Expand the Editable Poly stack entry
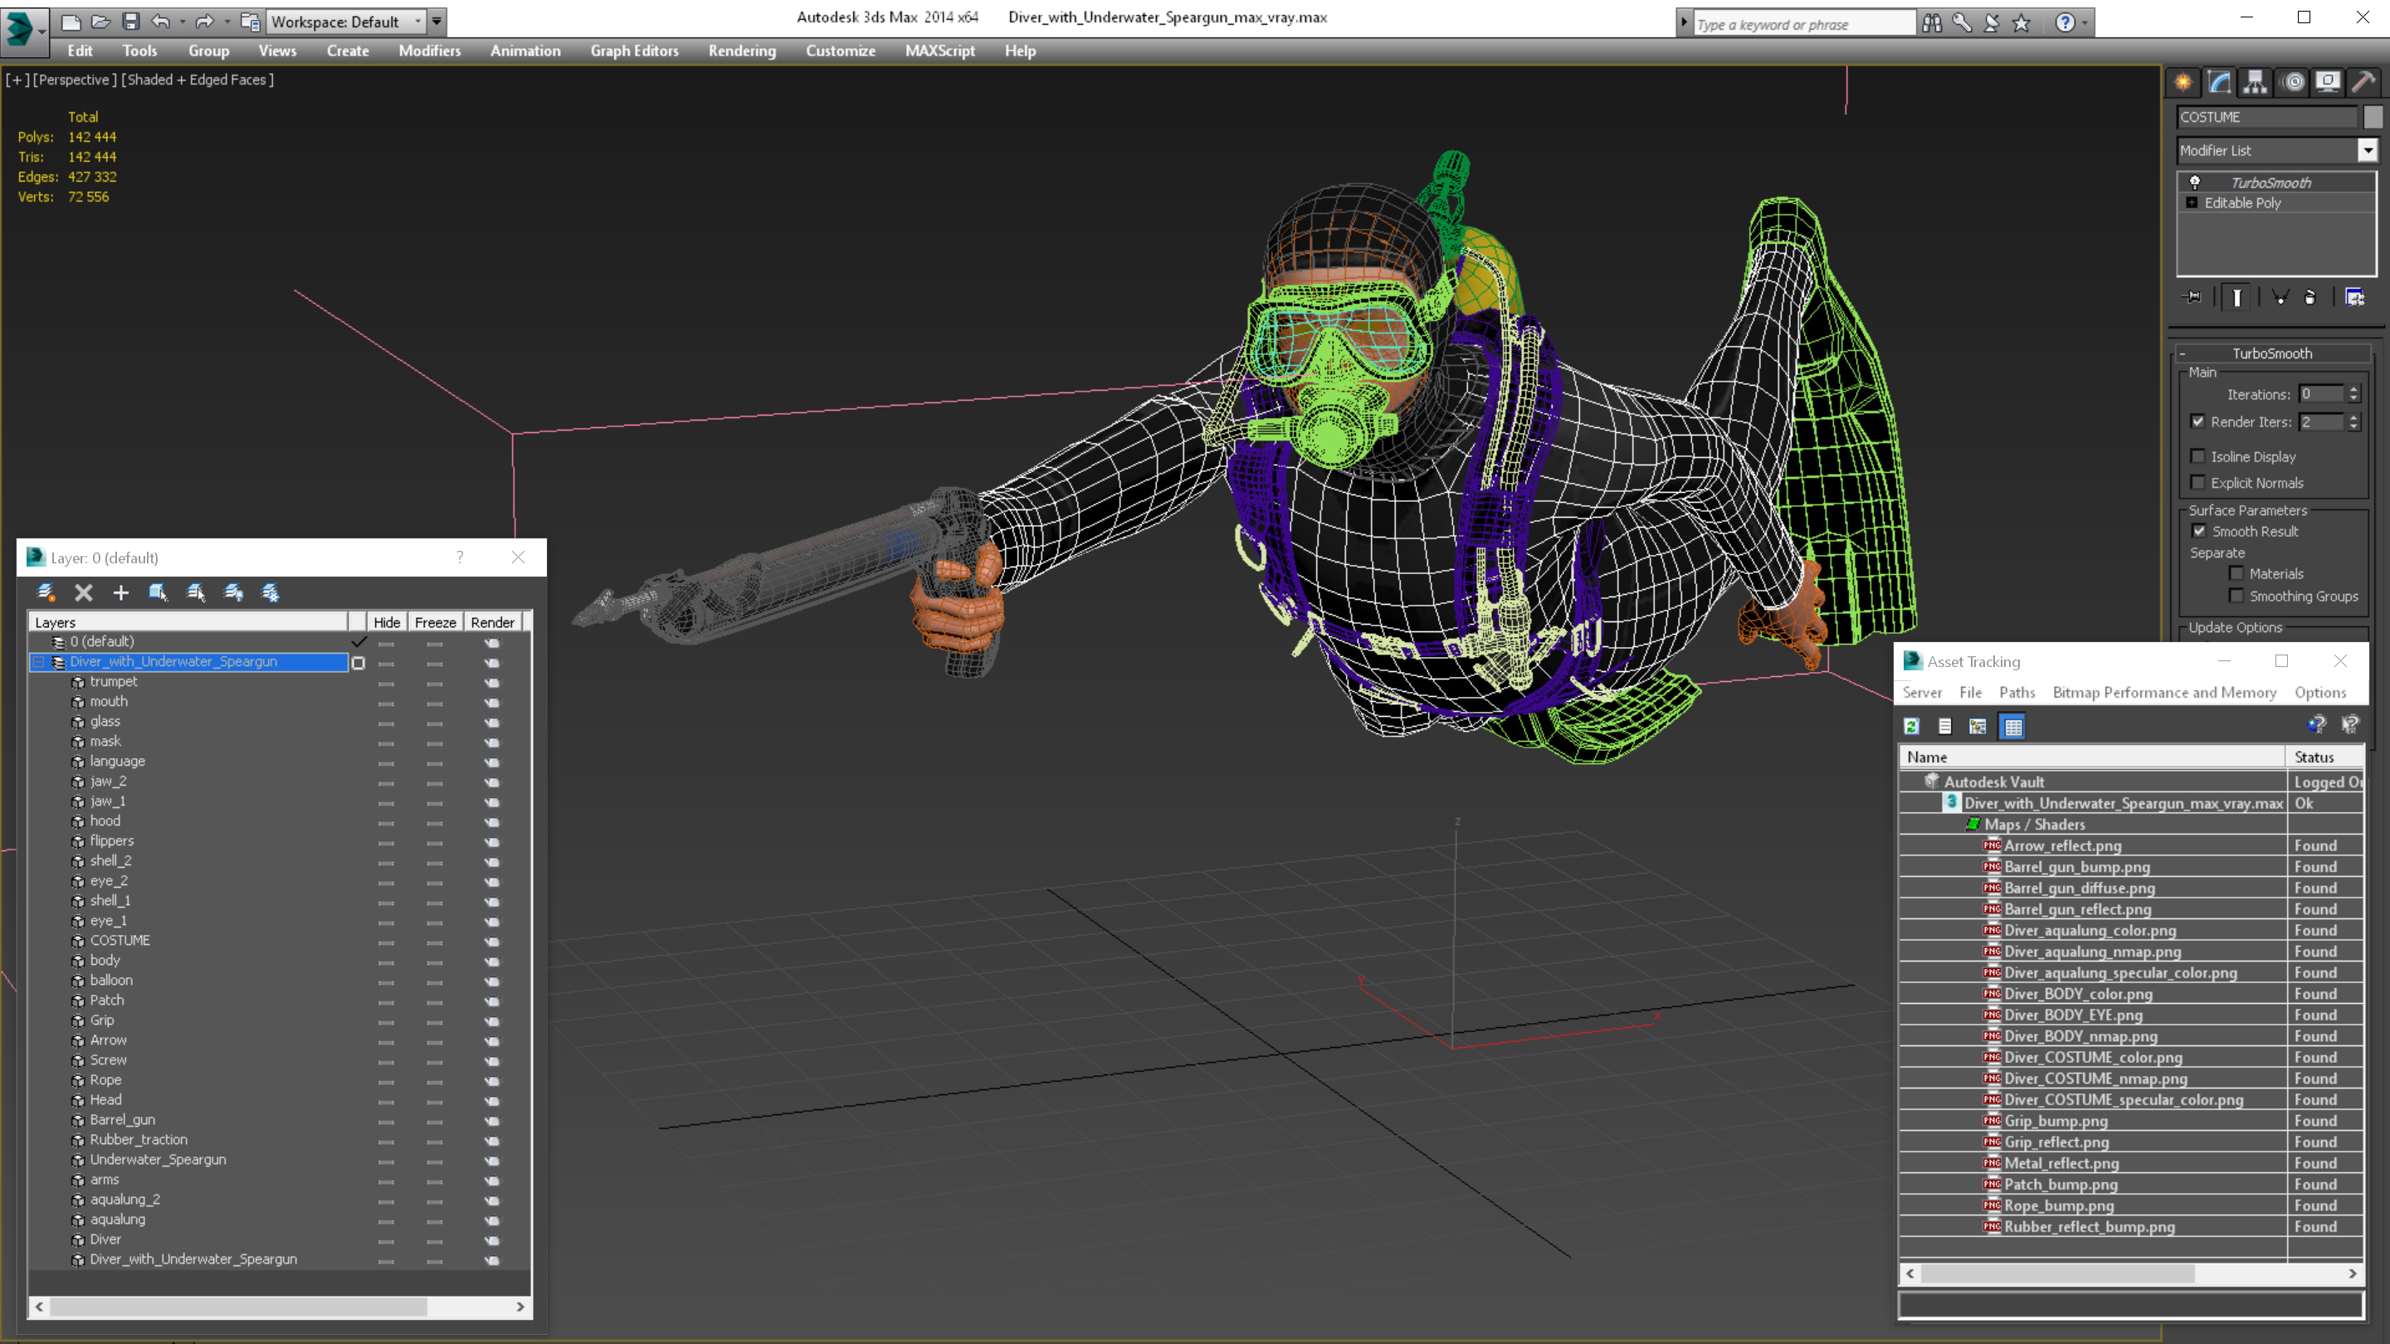The width and height of the screenshot is (2390, 1344). pyautogui.click(x=2192, y=203)
